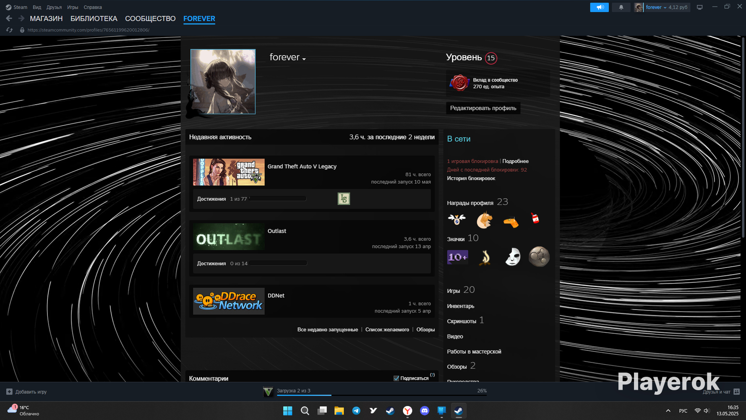Open the Обзоры link under recent games
Screen dimensions: 746x420
pos(425,330)
